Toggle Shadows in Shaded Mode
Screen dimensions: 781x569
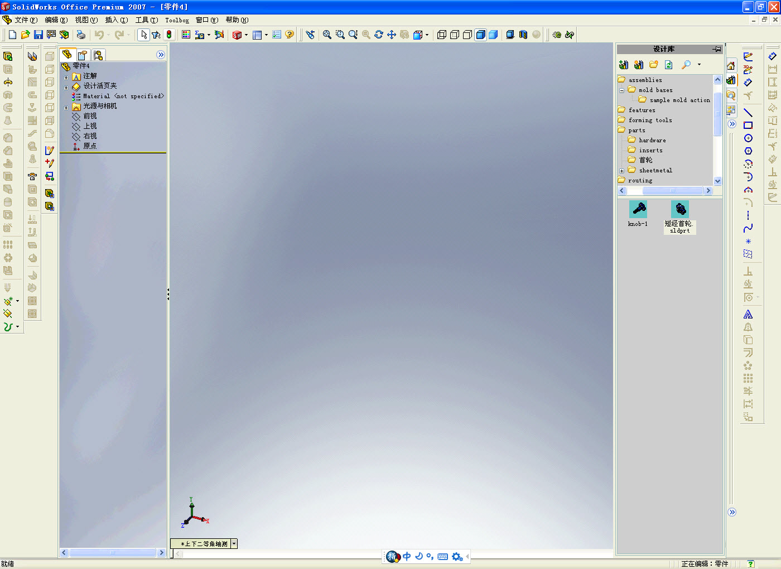(x=510, y=35)
